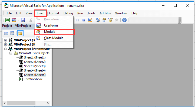Close the open Insert menu
The image size is (195, 107).
[x=41, y=13]
